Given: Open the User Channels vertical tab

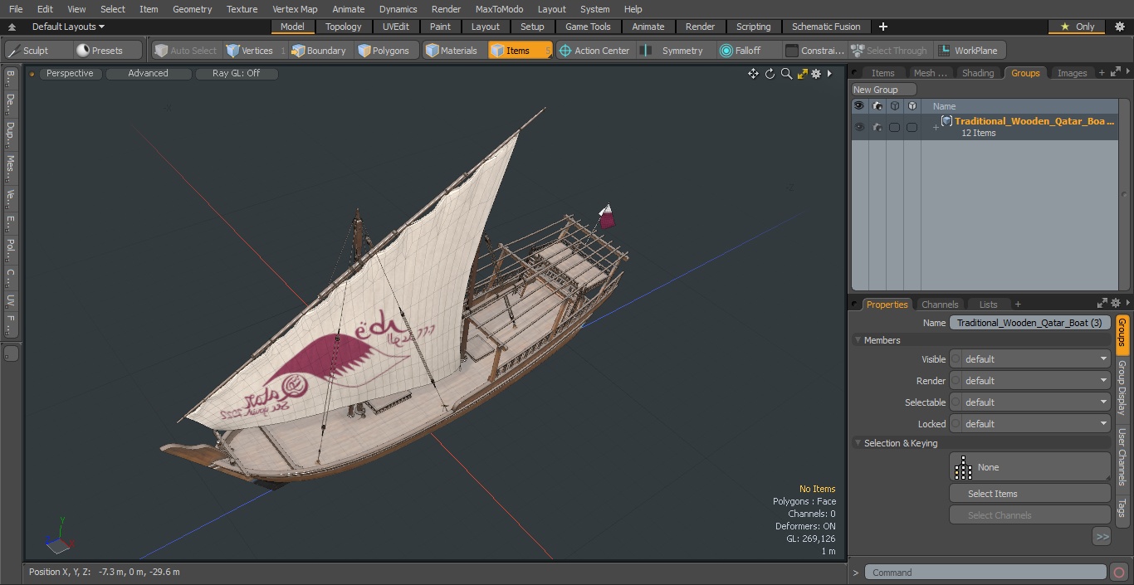Looking at the screenshot, I should (1122, 457).
